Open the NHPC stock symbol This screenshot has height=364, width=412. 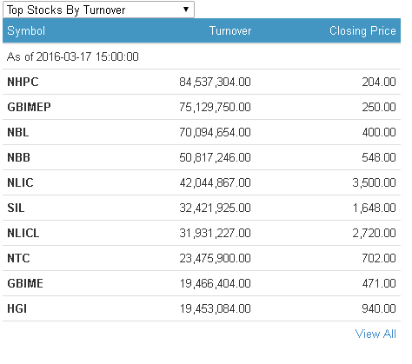tap(23, 82)
